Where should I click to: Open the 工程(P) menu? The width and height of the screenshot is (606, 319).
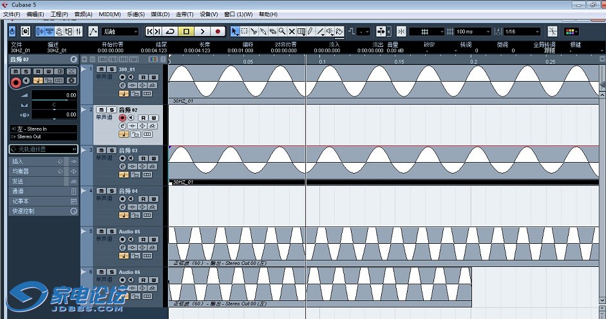click(x=59, y=14)
